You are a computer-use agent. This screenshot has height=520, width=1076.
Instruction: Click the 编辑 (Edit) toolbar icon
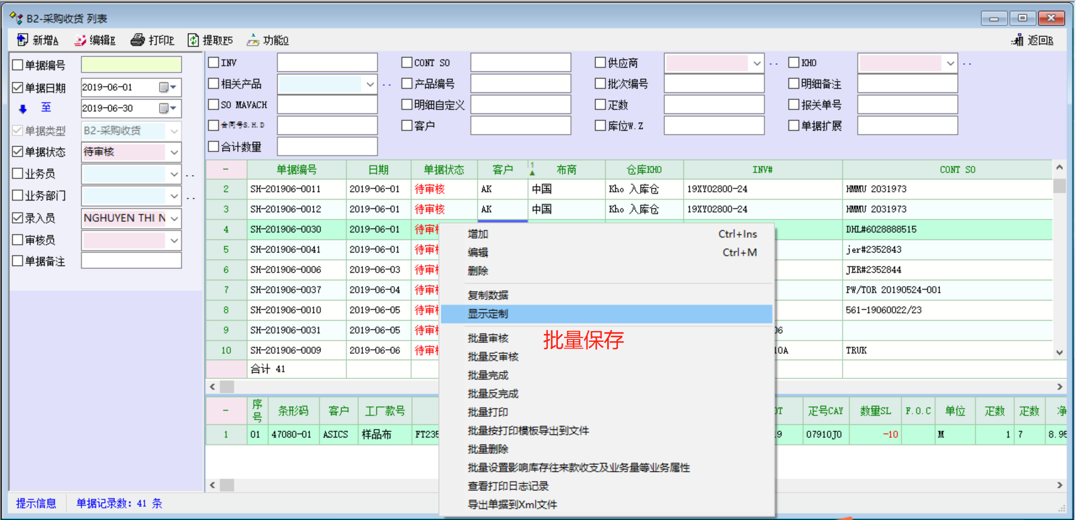[80, 40]
